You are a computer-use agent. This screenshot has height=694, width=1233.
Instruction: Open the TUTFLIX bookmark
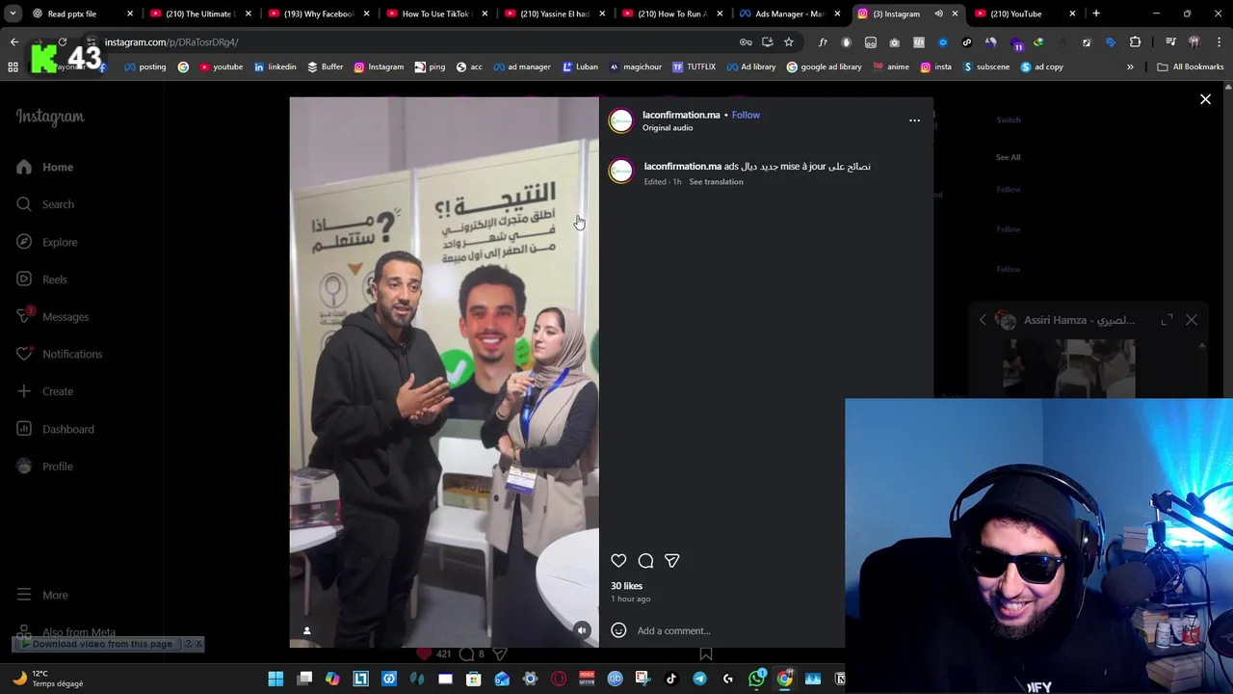(694, 67)
